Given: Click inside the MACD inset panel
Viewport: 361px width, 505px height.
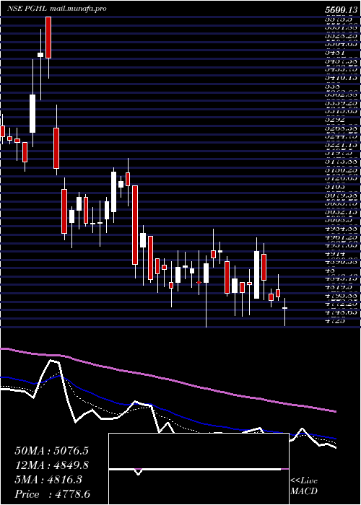Looking at the screenshot, I should click(x=199, y=469).
